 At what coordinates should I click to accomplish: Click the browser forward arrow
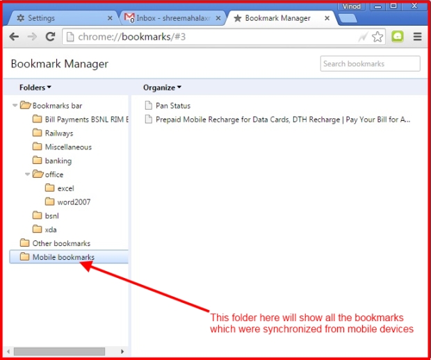point(32,37)
